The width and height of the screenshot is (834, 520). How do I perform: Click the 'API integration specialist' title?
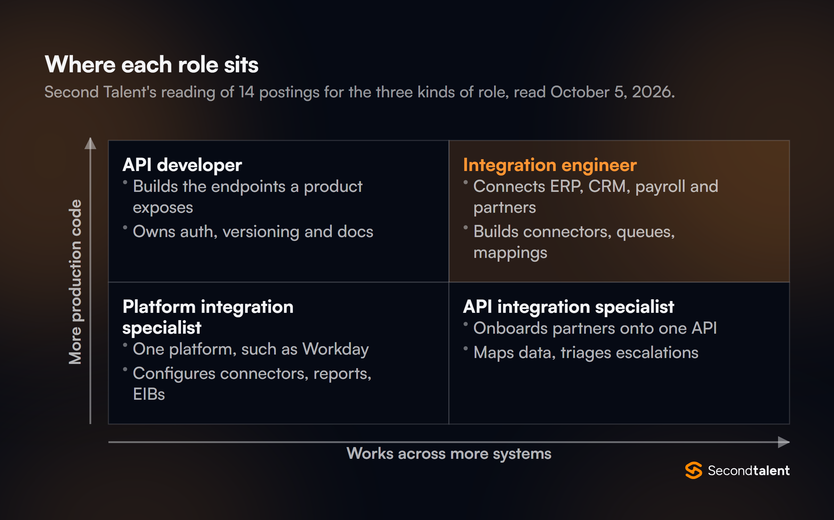pyautogui.click(x=569, y=307)
